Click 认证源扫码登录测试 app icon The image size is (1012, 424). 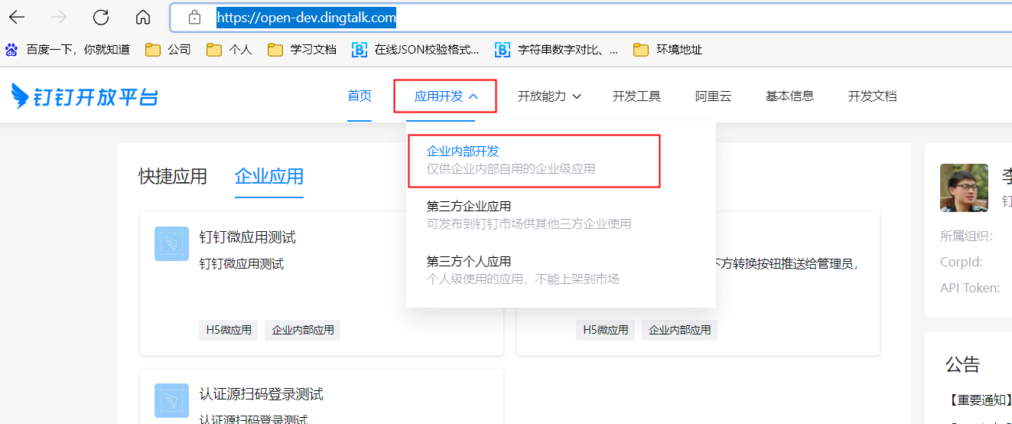[171, 400]
